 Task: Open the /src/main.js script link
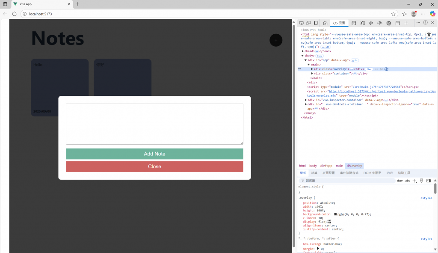tap(376, 87)
